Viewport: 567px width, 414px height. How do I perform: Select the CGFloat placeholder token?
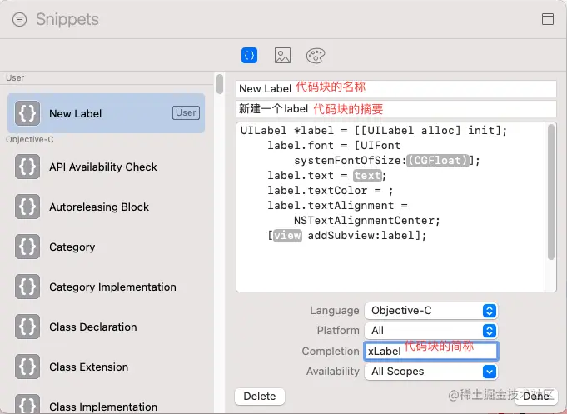click(x=438, y=160)
